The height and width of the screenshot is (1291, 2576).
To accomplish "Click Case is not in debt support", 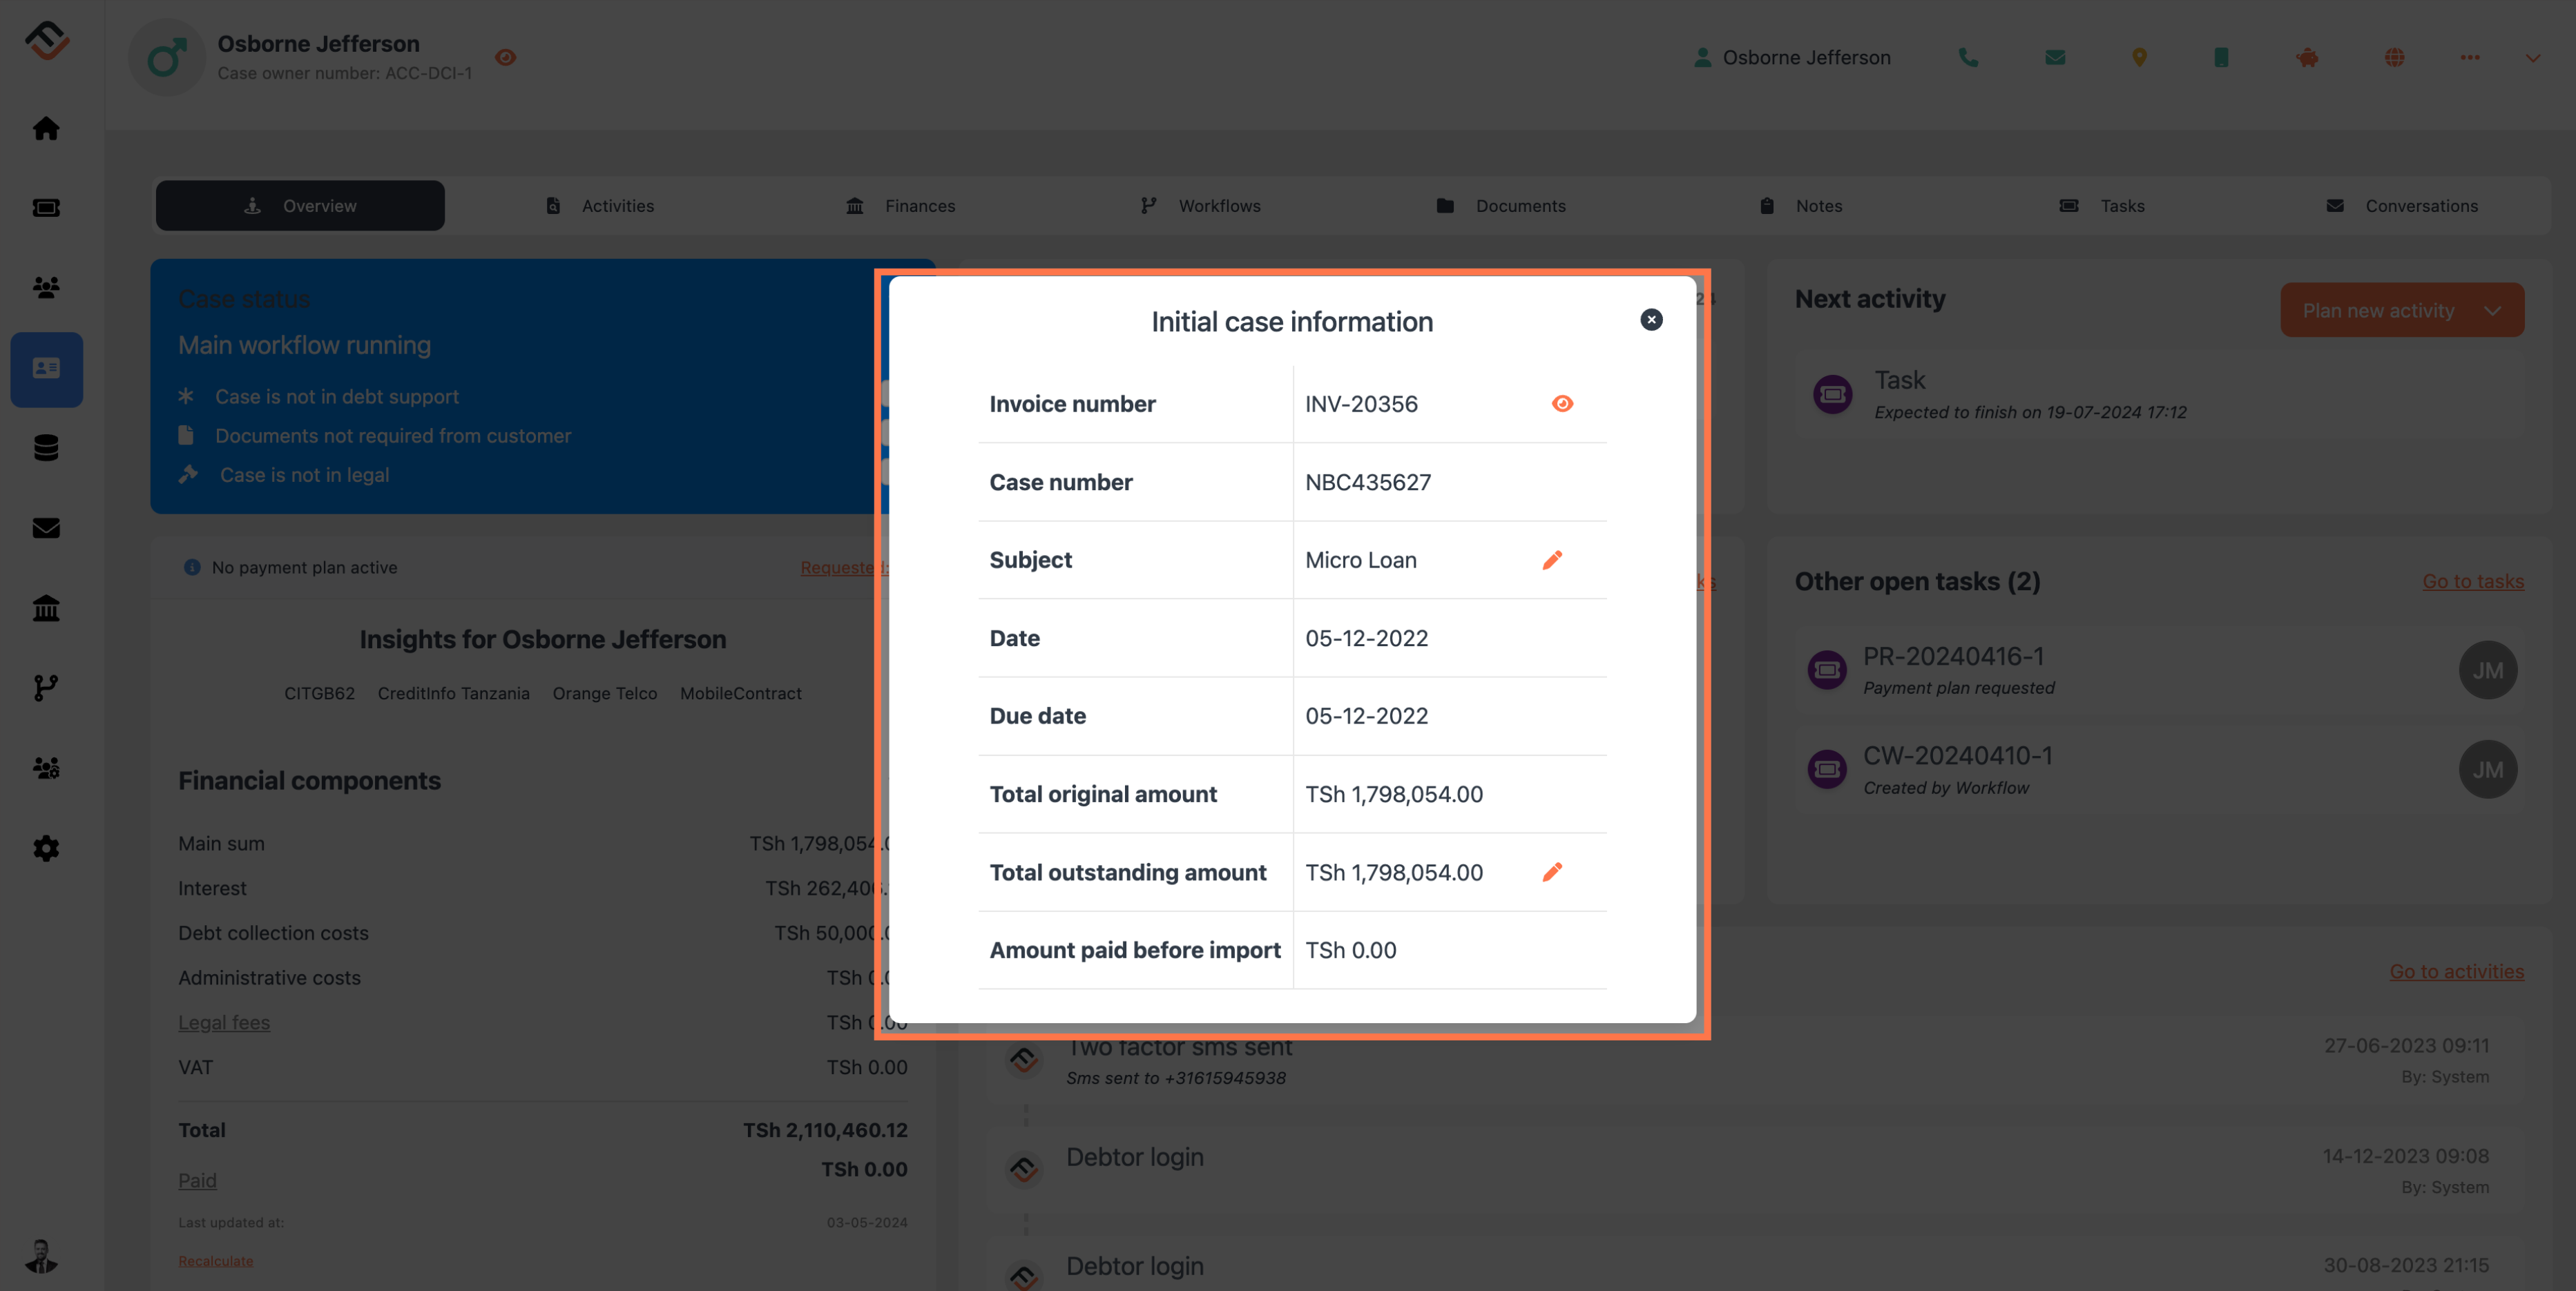I will click(336, 396).
